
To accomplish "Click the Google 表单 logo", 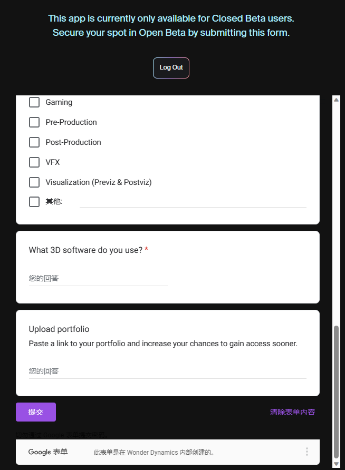I will tap(48, 452).
